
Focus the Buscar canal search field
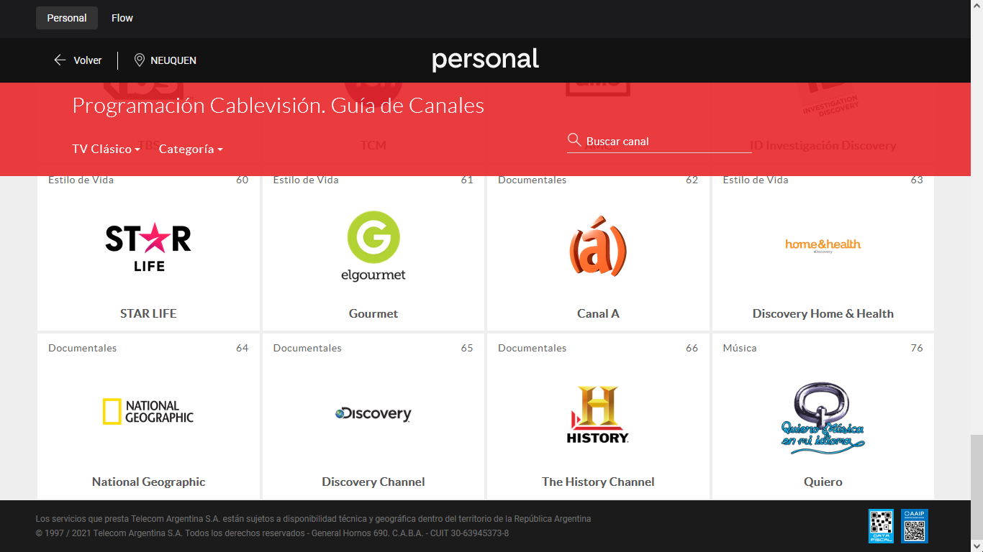tap(659, 142)
